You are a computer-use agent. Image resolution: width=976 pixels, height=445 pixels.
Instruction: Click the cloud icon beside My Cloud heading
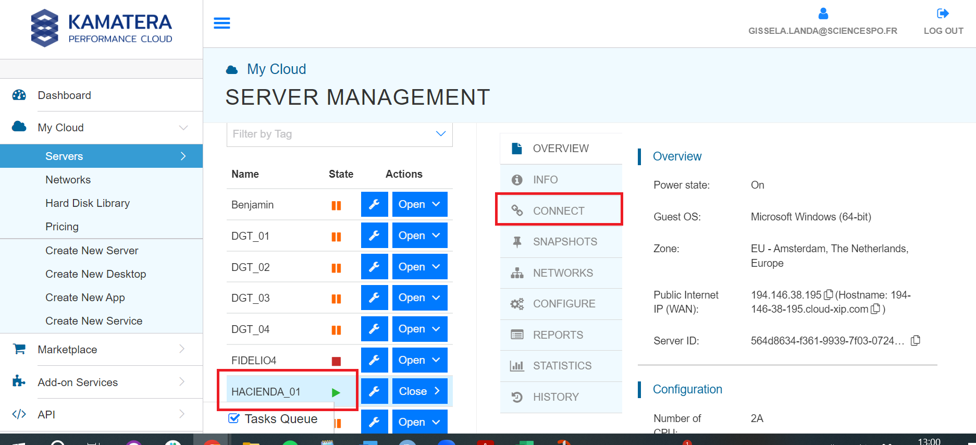pyautogui.click(x=232, y=70)
